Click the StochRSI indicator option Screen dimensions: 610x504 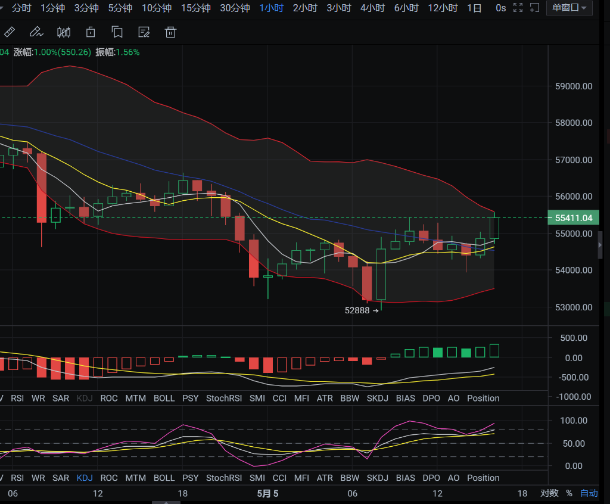pyautogui.click(x=223, y=398)
